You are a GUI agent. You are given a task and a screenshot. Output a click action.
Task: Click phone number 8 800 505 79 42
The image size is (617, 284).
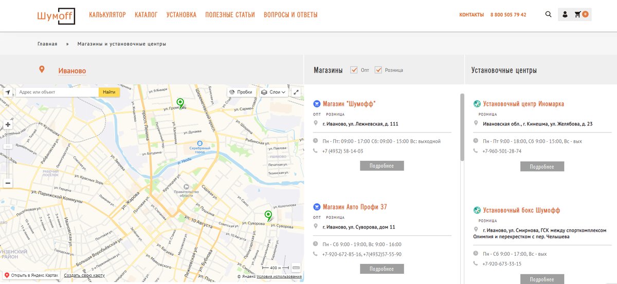coord(508,15)
